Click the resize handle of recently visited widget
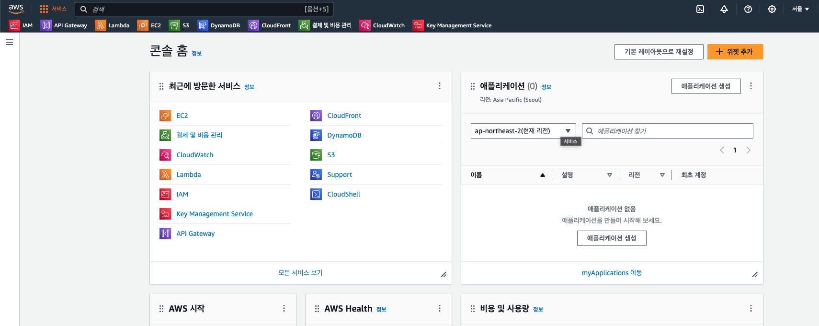Image resolution: width=819 pixels, height=326 pixels. [x=444, y=275]
